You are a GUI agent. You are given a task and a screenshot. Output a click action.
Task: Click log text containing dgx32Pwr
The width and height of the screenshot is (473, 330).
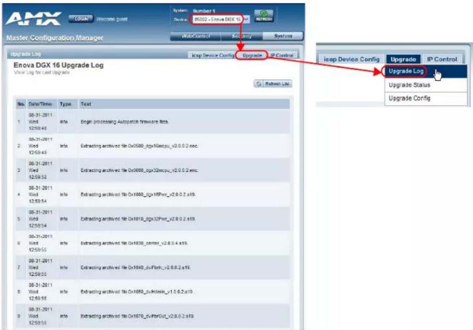(138, 219)
